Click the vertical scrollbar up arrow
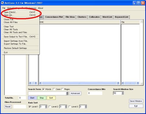The height and width of the screenshot is (114, 146). [x=141, y=22]
